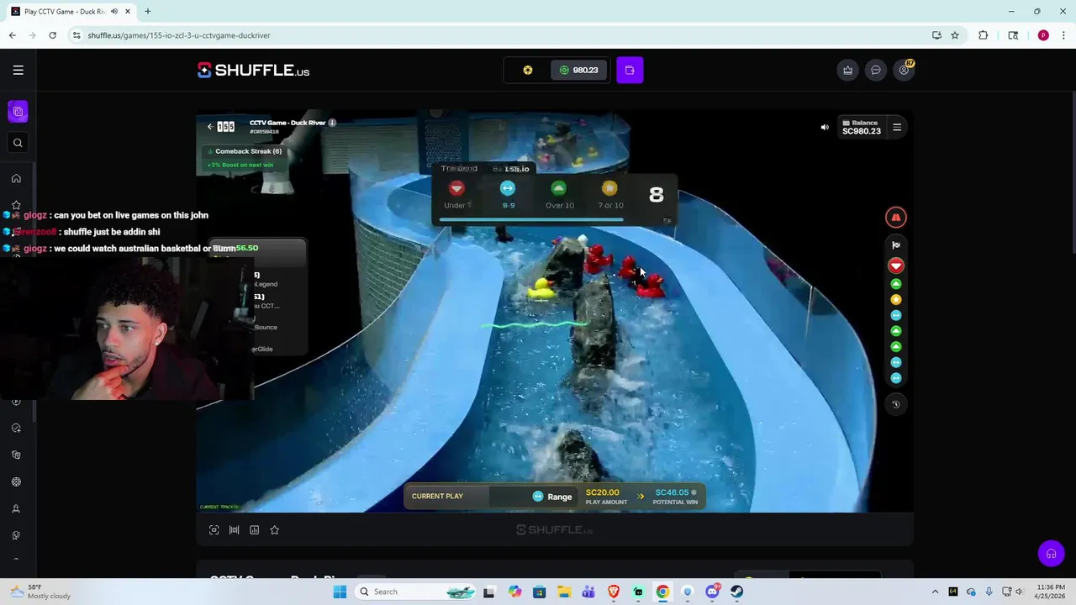Image resolution: width=1076 pixels, height=605 pixels.
Task: Mute the game sound speaker icon
Action: click(825, 127)
